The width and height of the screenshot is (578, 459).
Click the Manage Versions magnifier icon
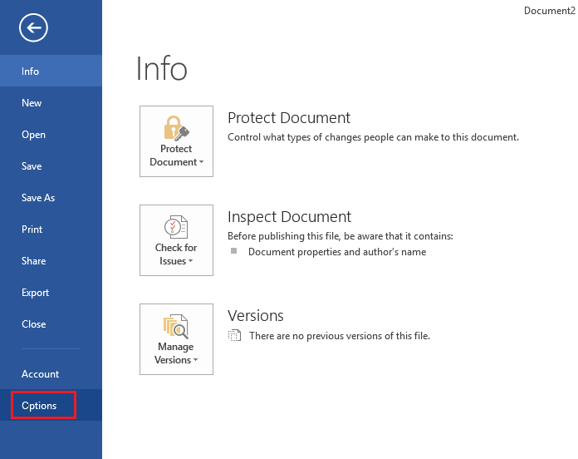point(176,326)
